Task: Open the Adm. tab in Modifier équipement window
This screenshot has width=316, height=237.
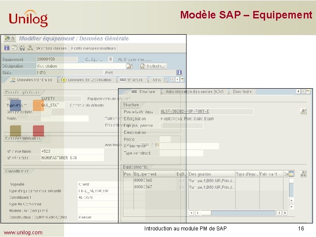Action: 157,80
